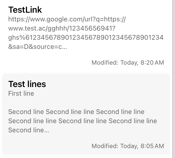Click the www.test.ac/gghhh/12345656941? preview line
Viewport: 175px width, 158px height.
pos(62,28)
